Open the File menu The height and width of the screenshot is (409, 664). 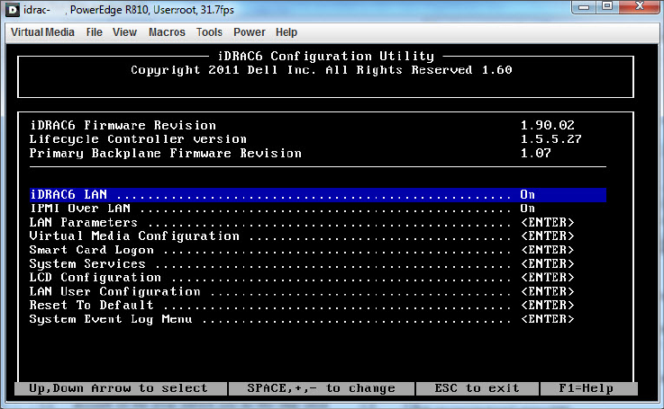pyautogui.click(x=95, y=32)
